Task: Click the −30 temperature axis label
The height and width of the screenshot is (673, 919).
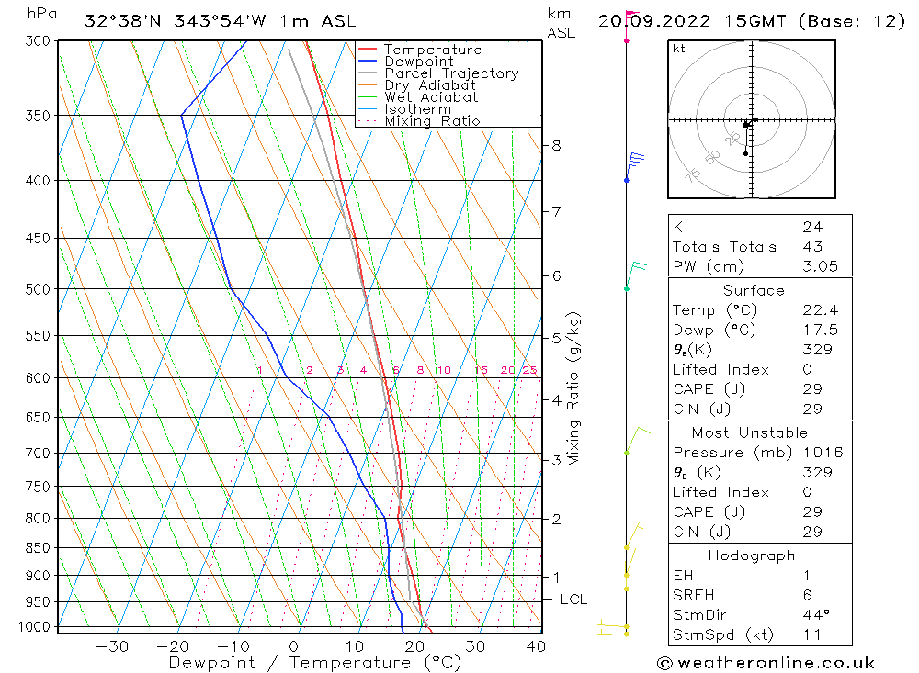Action: pyautogui.click(x=112, y=646)
